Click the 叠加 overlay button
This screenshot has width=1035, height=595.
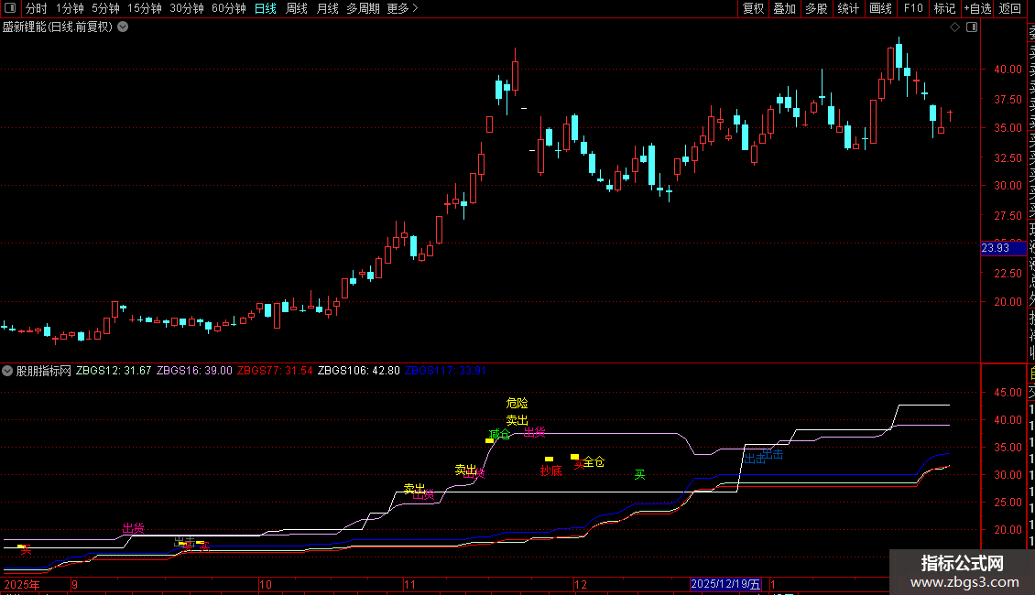coord(785,8)
